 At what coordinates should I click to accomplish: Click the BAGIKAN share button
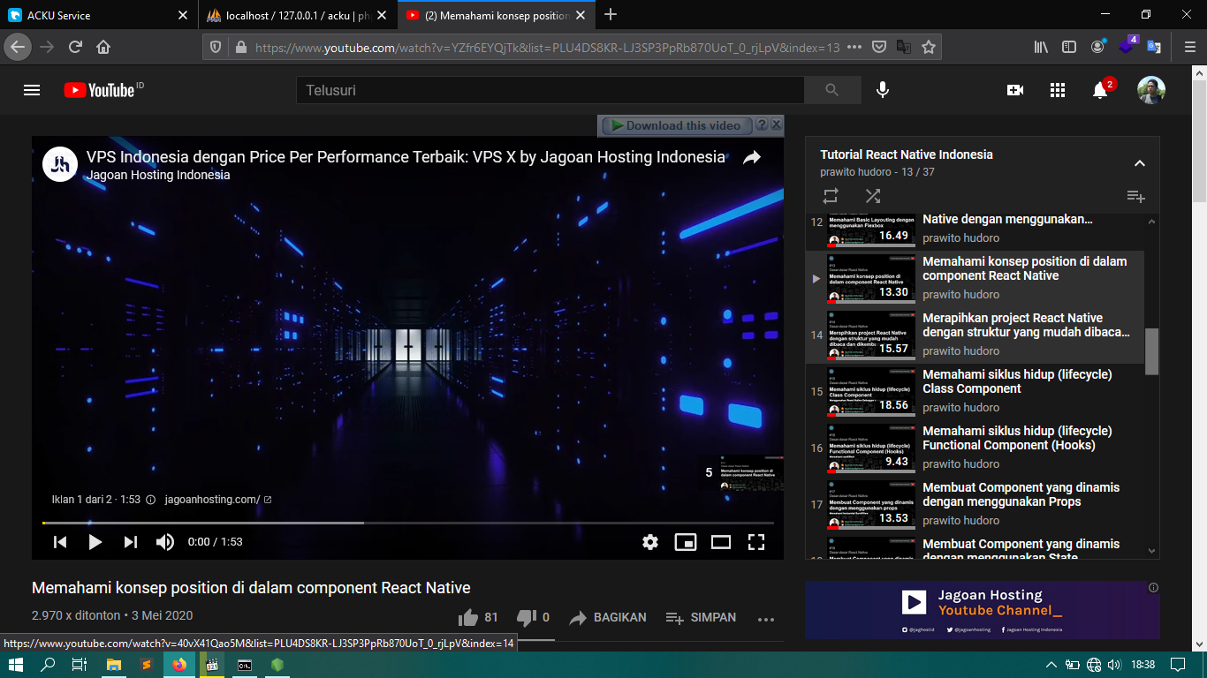(x=608, y=618)
